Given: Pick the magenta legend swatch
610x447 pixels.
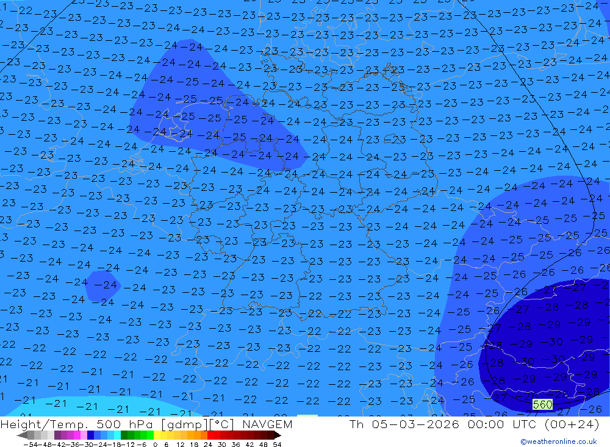Looking at the screenshot, I should click(x=77, y=435).
